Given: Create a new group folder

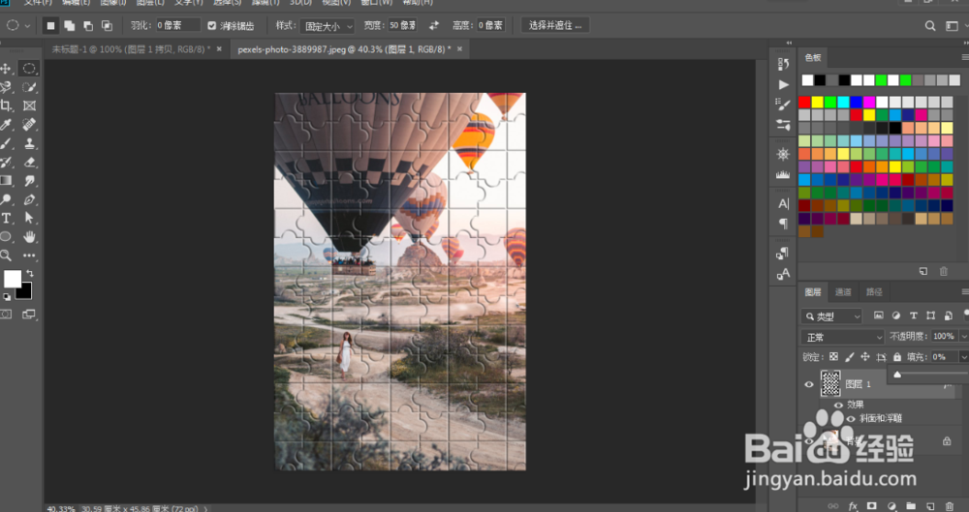Looking at the screenshot, I should click(911, 506).
